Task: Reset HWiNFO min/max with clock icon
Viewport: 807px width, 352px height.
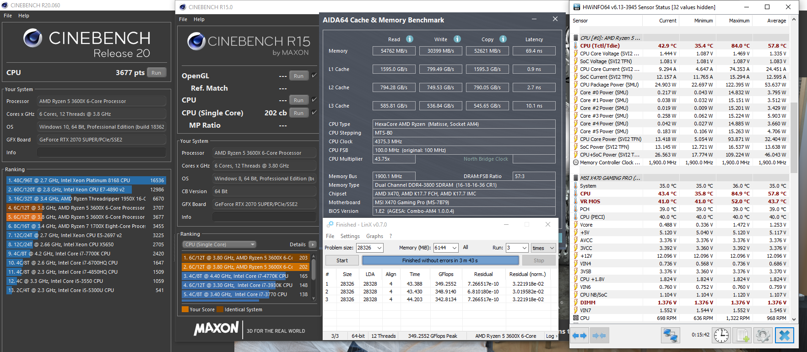Action: 721,336
